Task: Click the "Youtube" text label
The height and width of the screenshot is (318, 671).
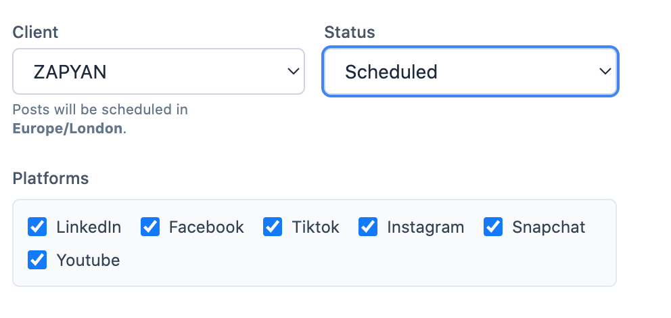Action: tap(88, 260)
